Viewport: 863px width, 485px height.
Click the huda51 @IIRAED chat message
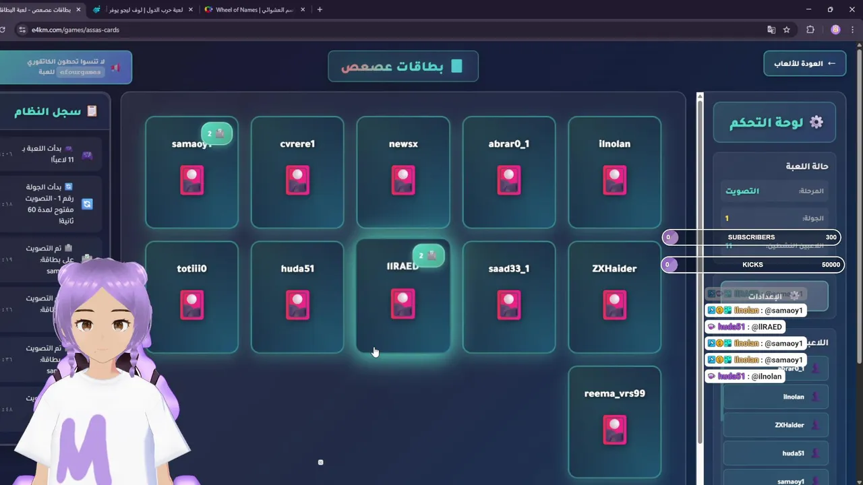pyautogui.click(x=745, y=327)
